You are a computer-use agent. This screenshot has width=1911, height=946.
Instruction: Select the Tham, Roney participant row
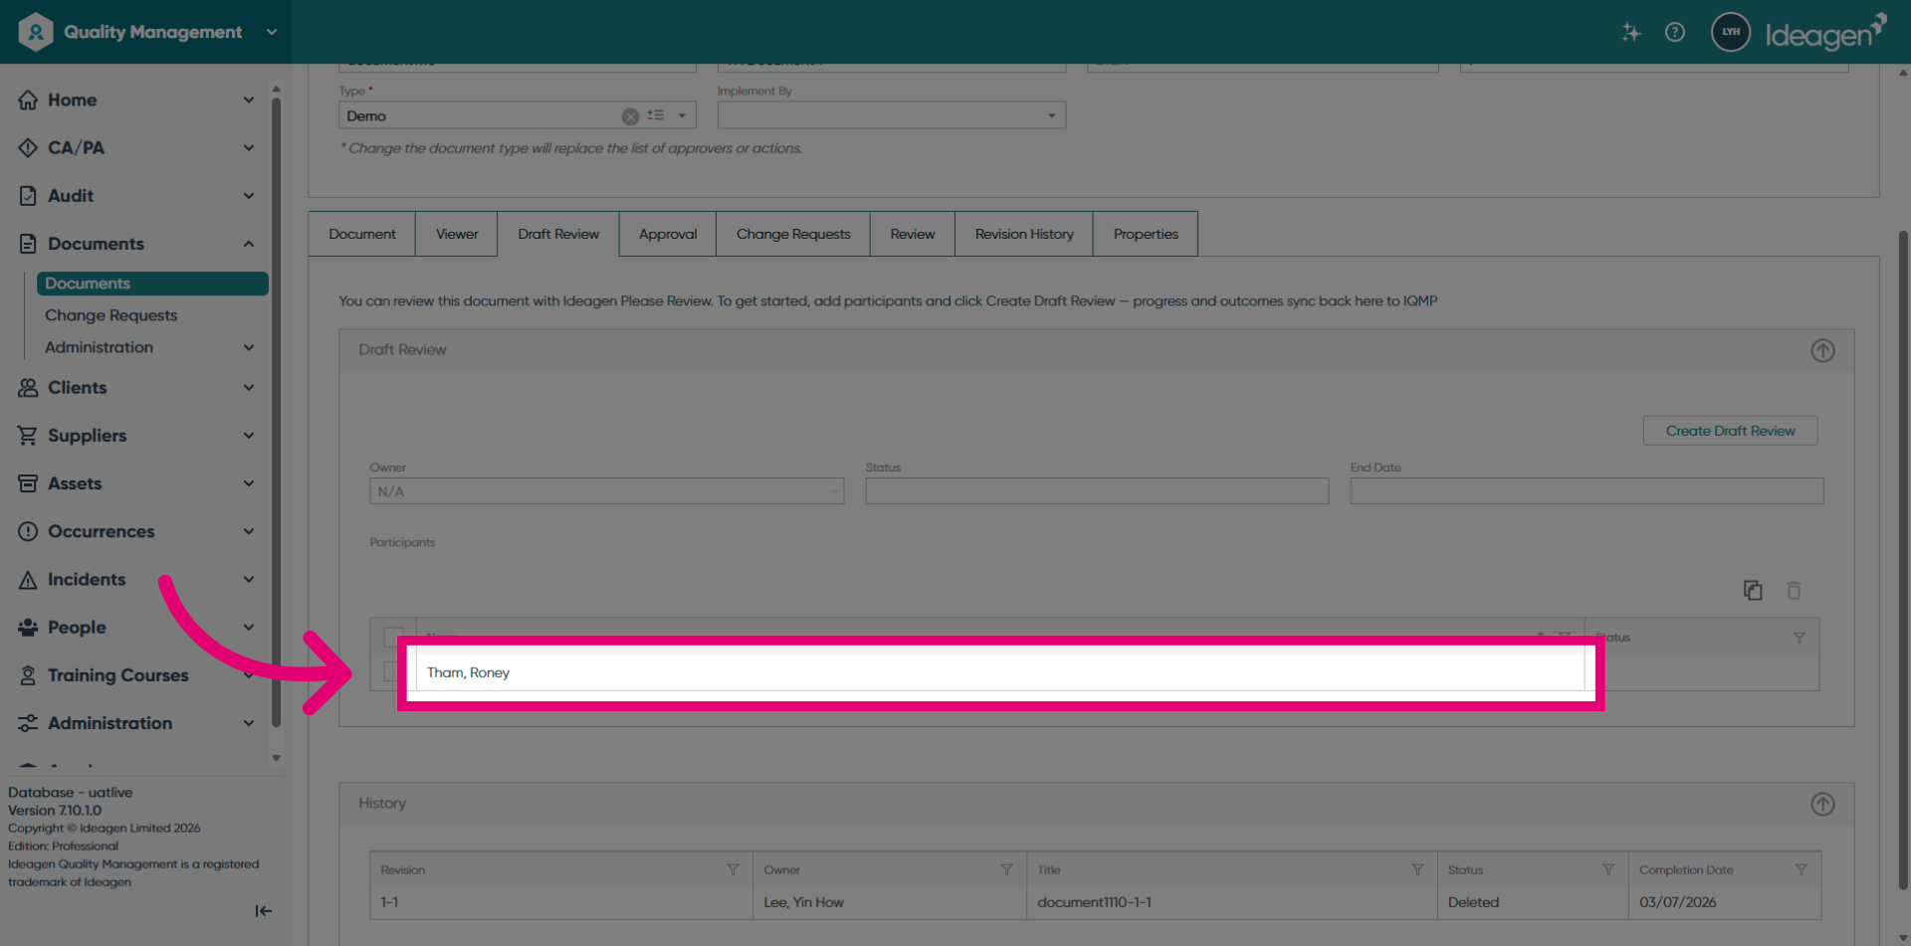1000,672
